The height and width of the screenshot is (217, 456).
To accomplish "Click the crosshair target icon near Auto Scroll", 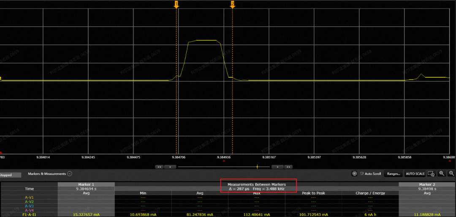I will click(354, 174).
